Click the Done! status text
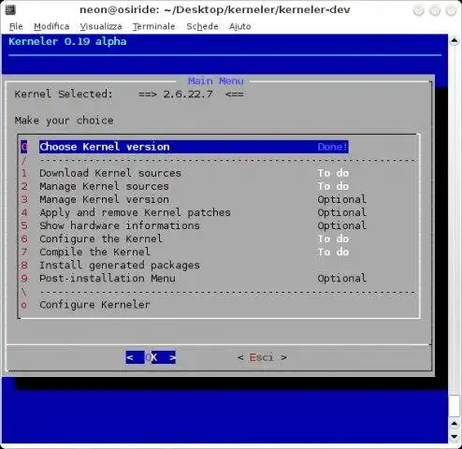 [x=332, y=147]
